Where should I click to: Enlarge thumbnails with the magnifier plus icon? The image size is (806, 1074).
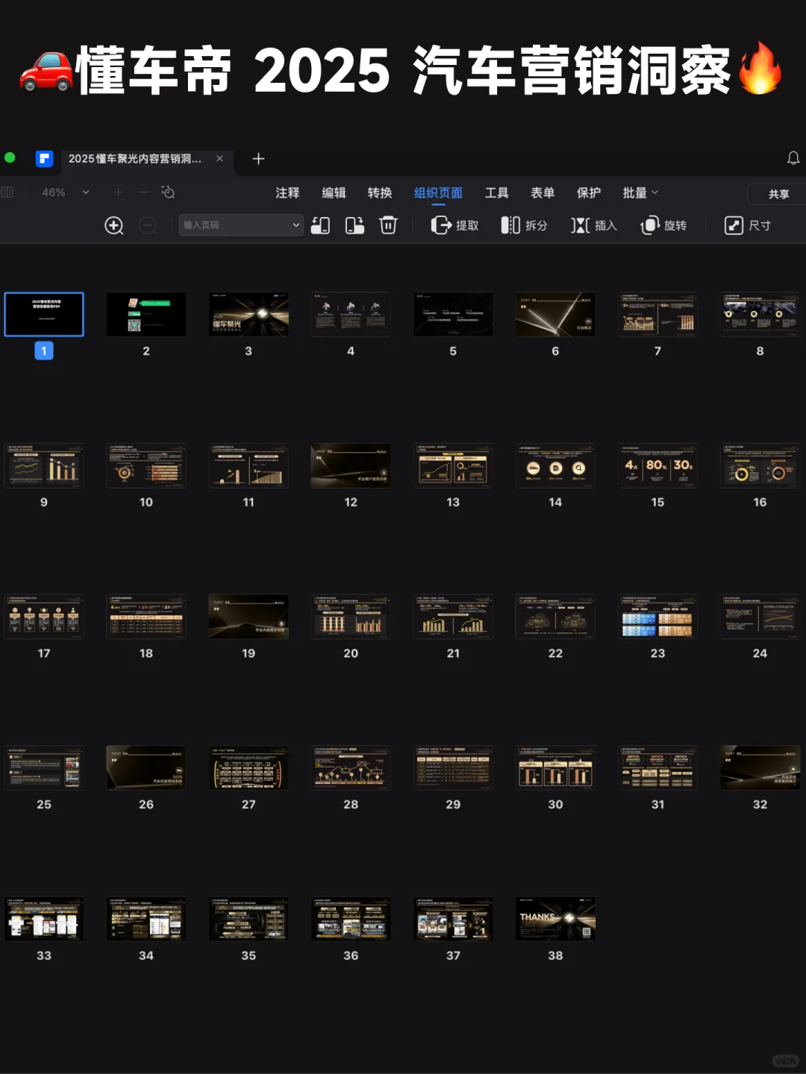point(114,225)
